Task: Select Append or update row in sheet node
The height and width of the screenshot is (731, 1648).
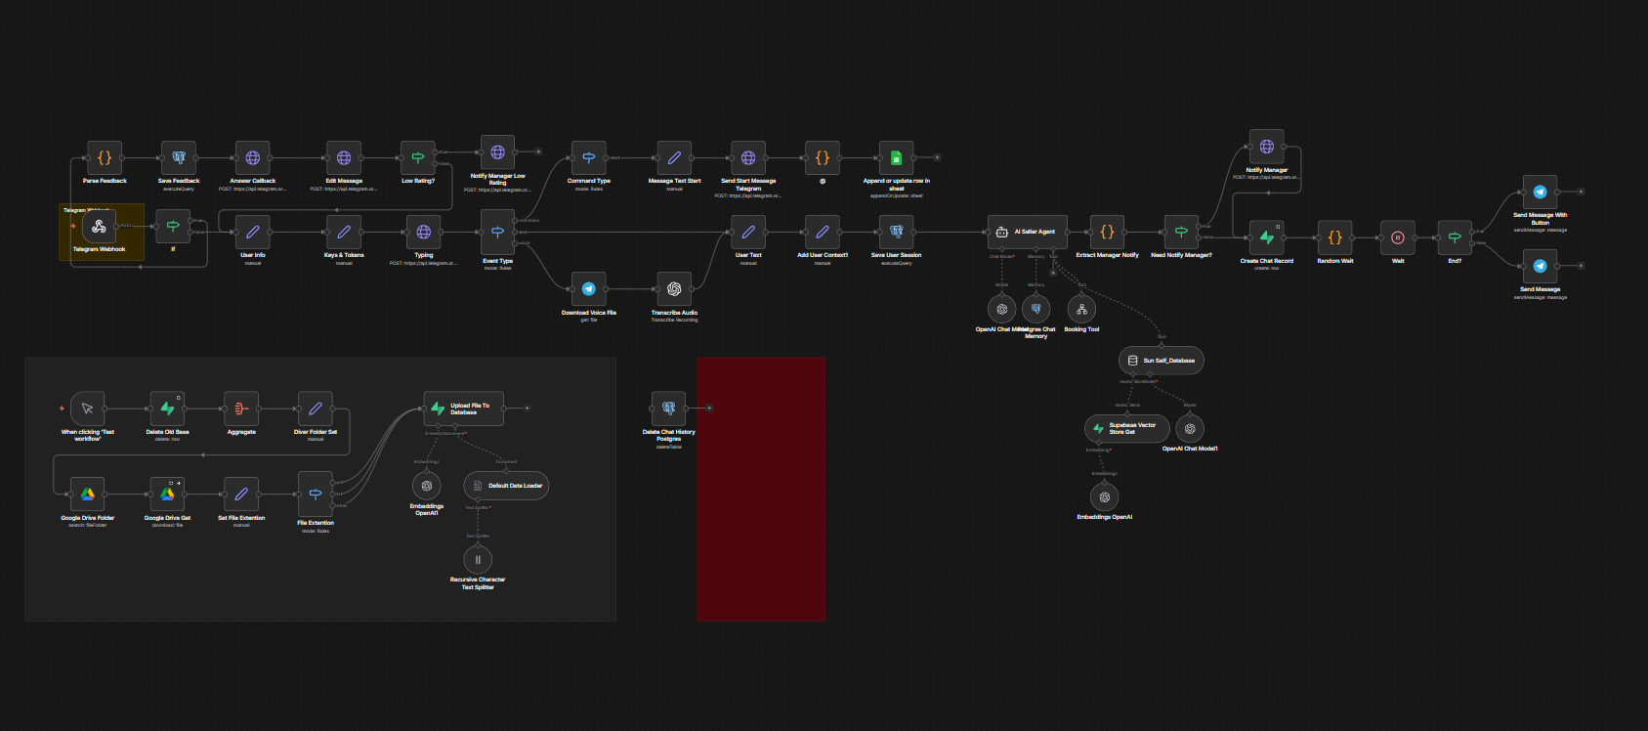Action: (x=897, y=157)
